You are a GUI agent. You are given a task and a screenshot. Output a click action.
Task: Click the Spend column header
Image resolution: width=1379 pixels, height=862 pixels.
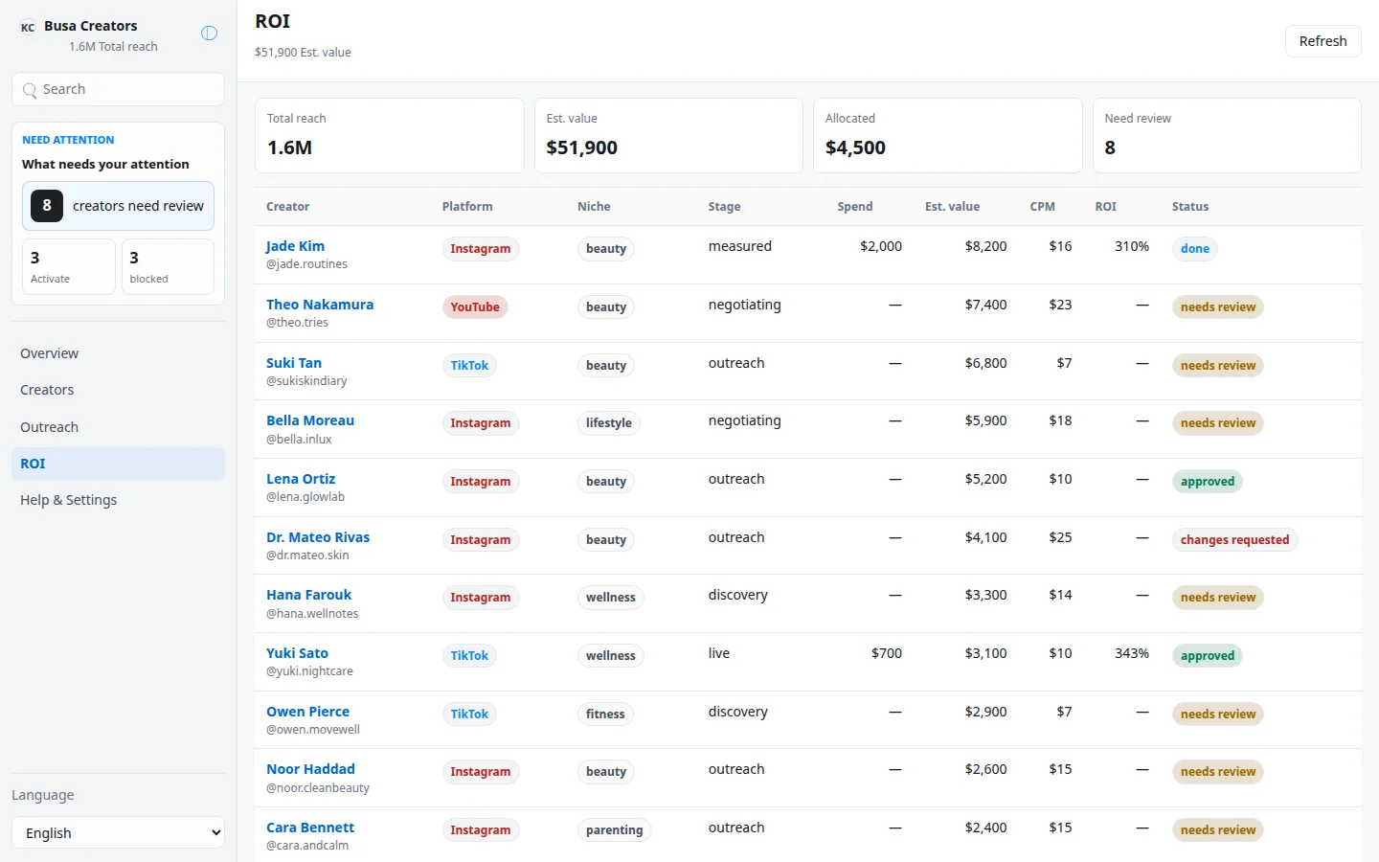click(x=855, y=207)
